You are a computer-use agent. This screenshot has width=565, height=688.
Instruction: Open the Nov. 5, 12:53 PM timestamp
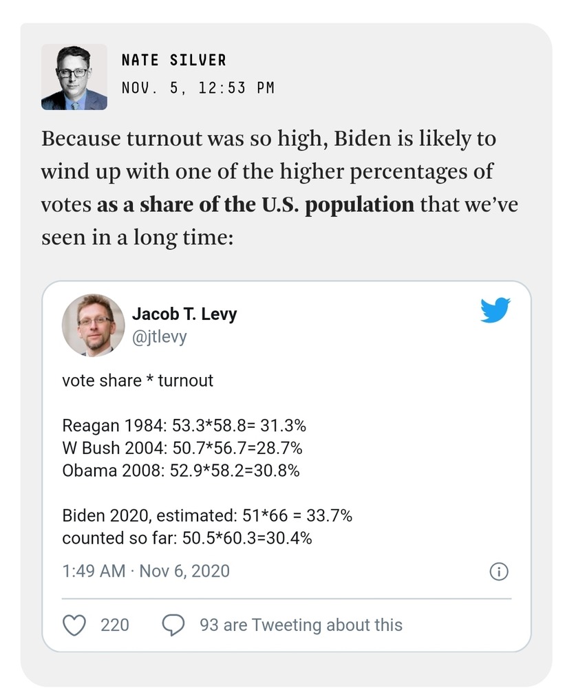[x=198, y=88]
